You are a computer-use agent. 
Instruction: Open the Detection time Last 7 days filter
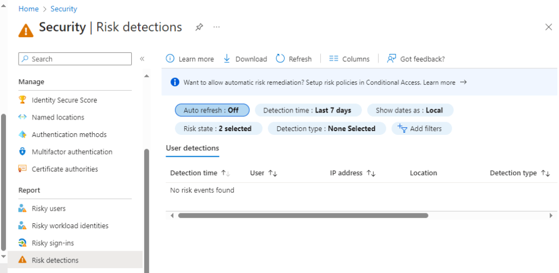click(x=308, y=110)
